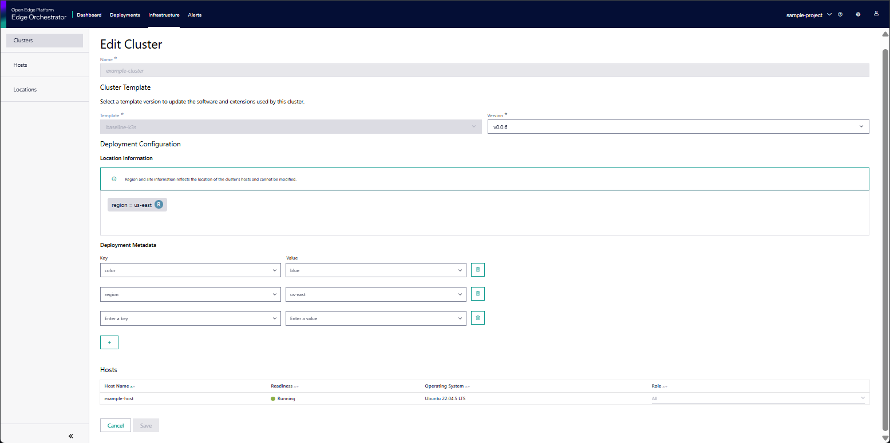Image resolution: width=890 pixels, height=443 pixels.
Task: Open the sample-project selector
Action: [808, 15]
